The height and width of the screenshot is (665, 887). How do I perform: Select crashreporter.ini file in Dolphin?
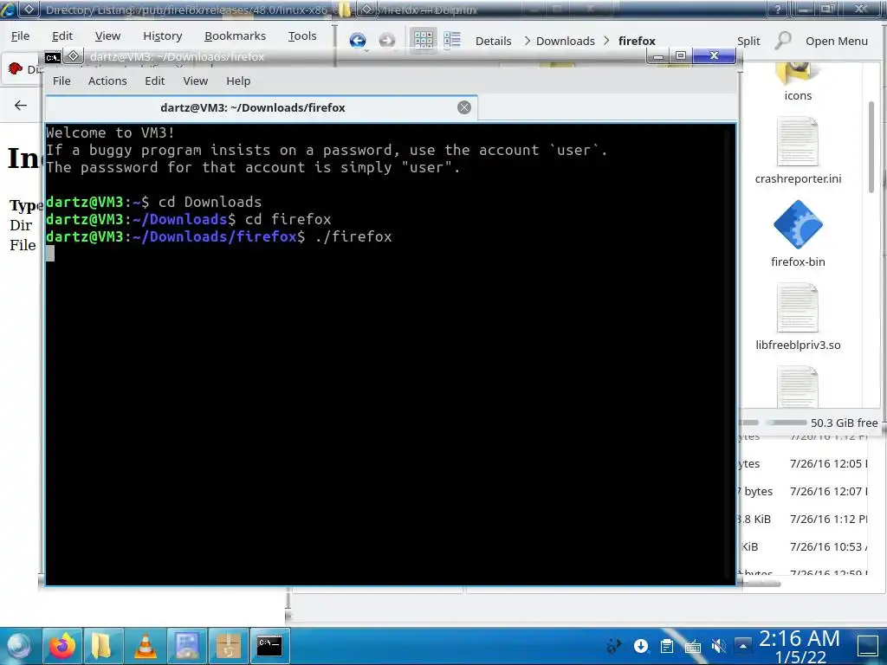pos(798,151)
